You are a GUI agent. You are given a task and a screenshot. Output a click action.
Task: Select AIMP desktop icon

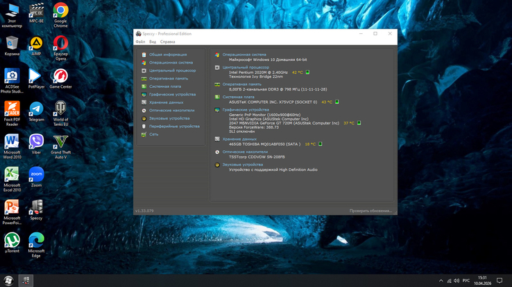[36, 46]
